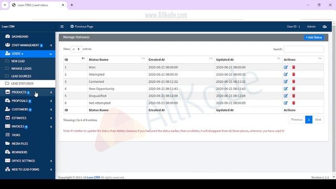Select Lead Statusess submenu item
This screenshot has height=189, width=336.
pos(27,83)
